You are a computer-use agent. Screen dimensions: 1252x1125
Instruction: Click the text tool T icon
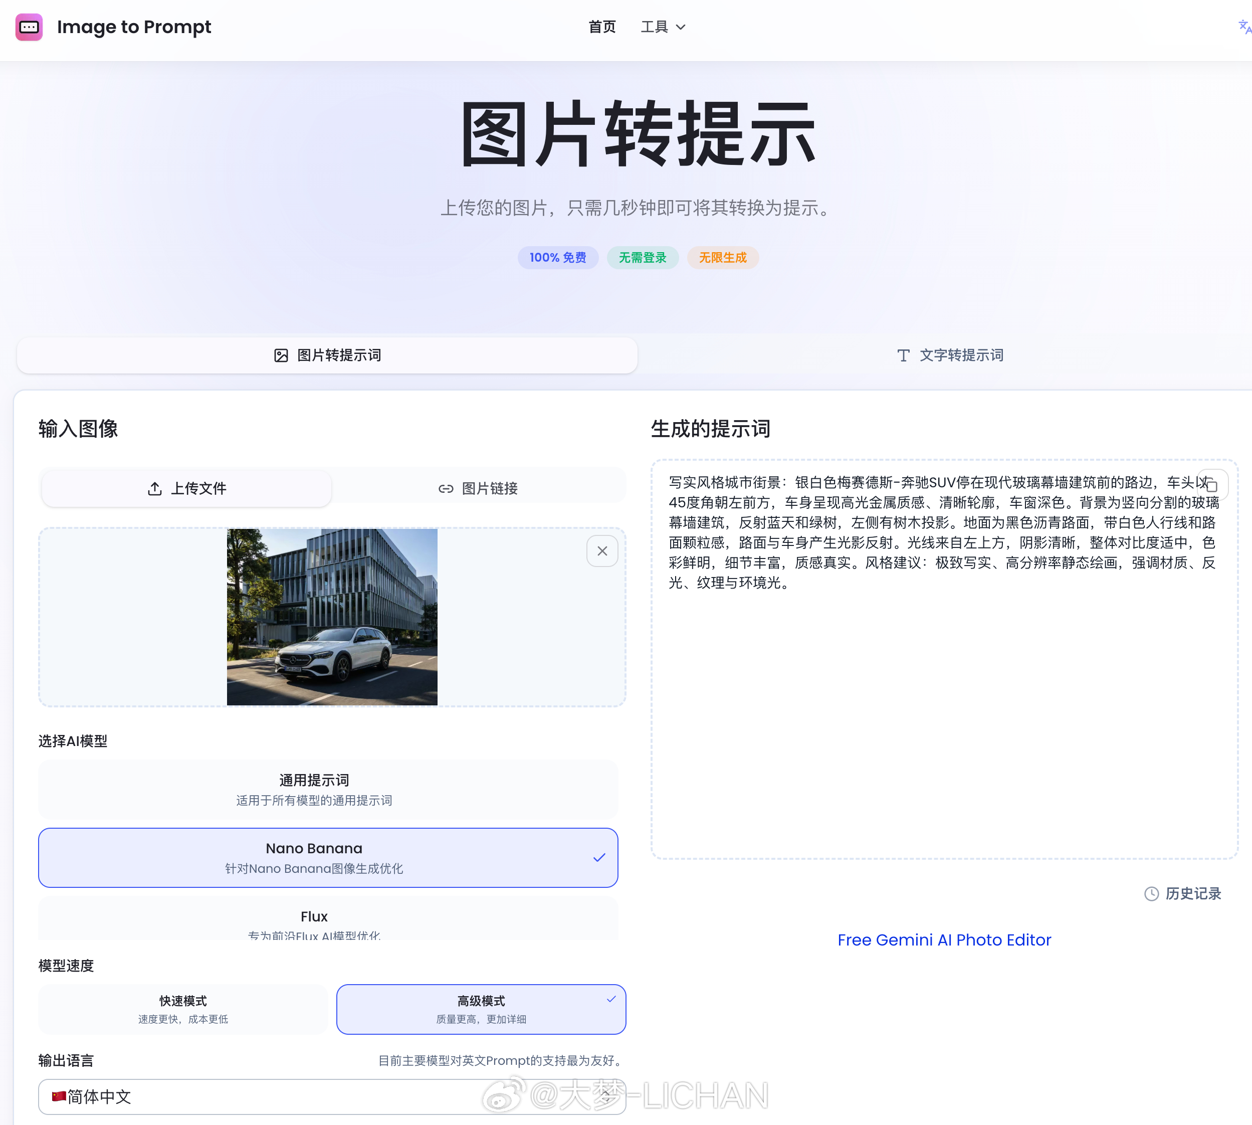pyautogui.click(x=903, y=355)
